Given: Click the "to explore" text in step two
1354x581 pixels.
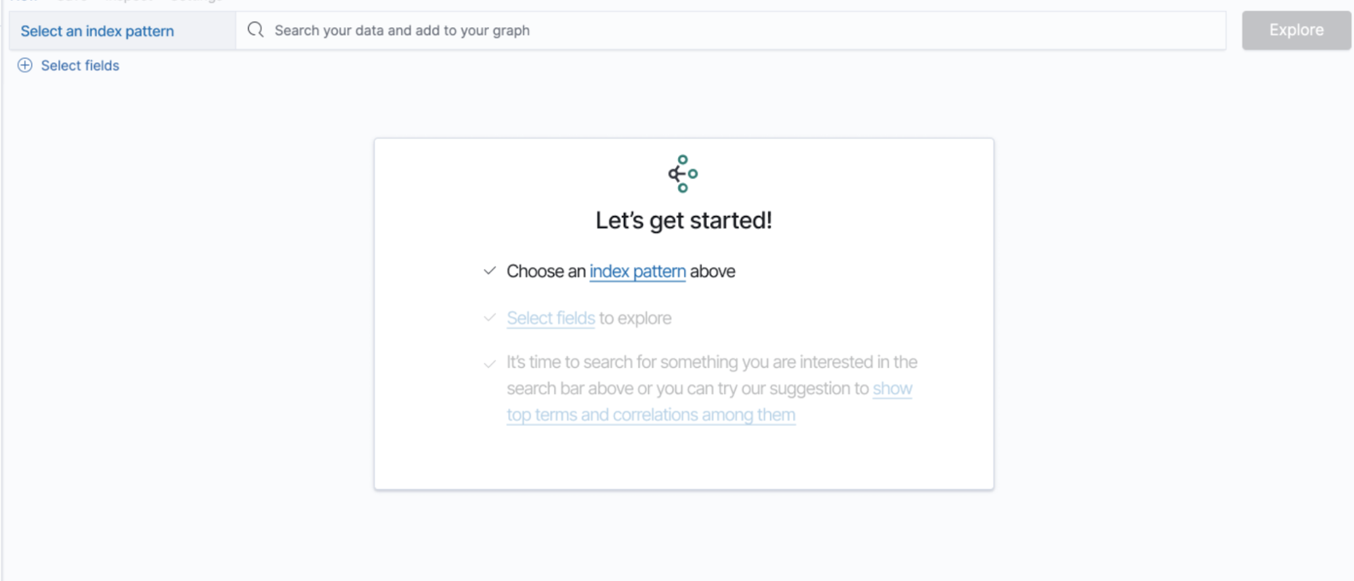Looking at the screenshot, I should (x=635, y=318).
